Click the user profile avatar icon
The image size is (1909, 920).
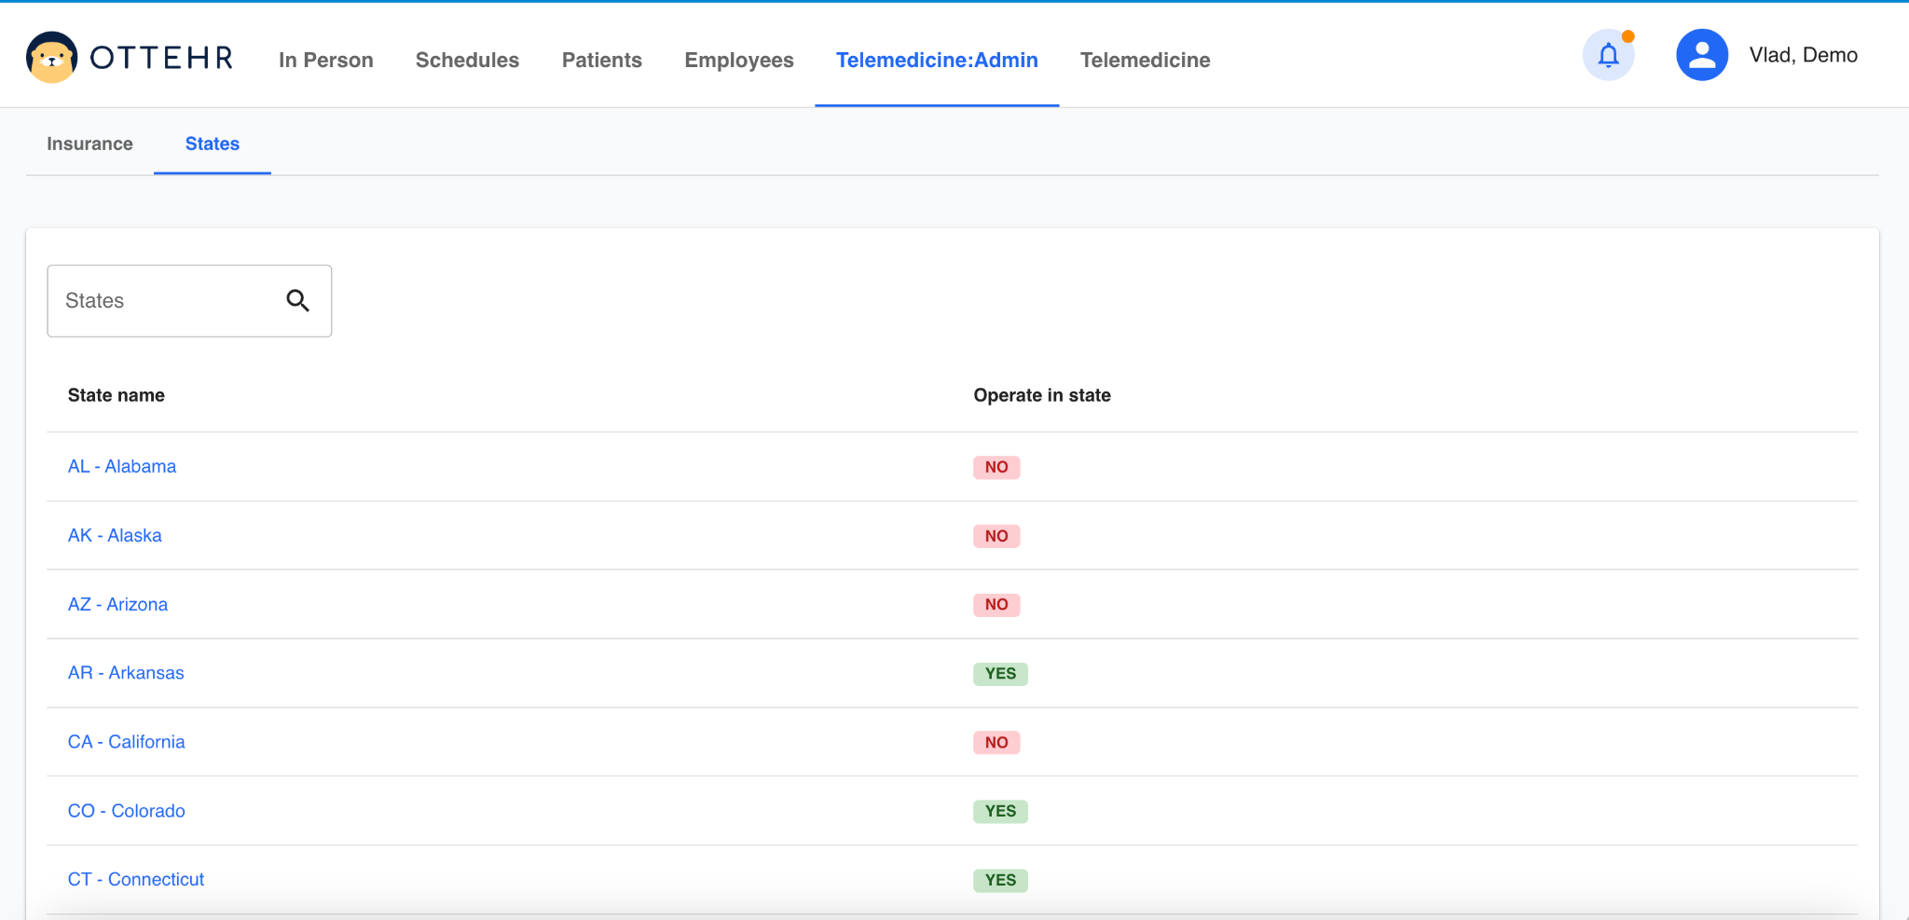[1701, 56]
